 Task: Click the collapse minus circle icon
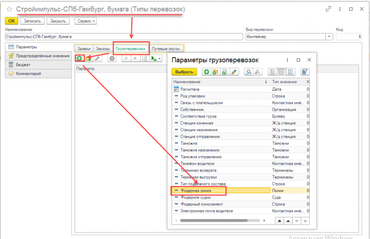pyautogui.click(x=126, y=58)
